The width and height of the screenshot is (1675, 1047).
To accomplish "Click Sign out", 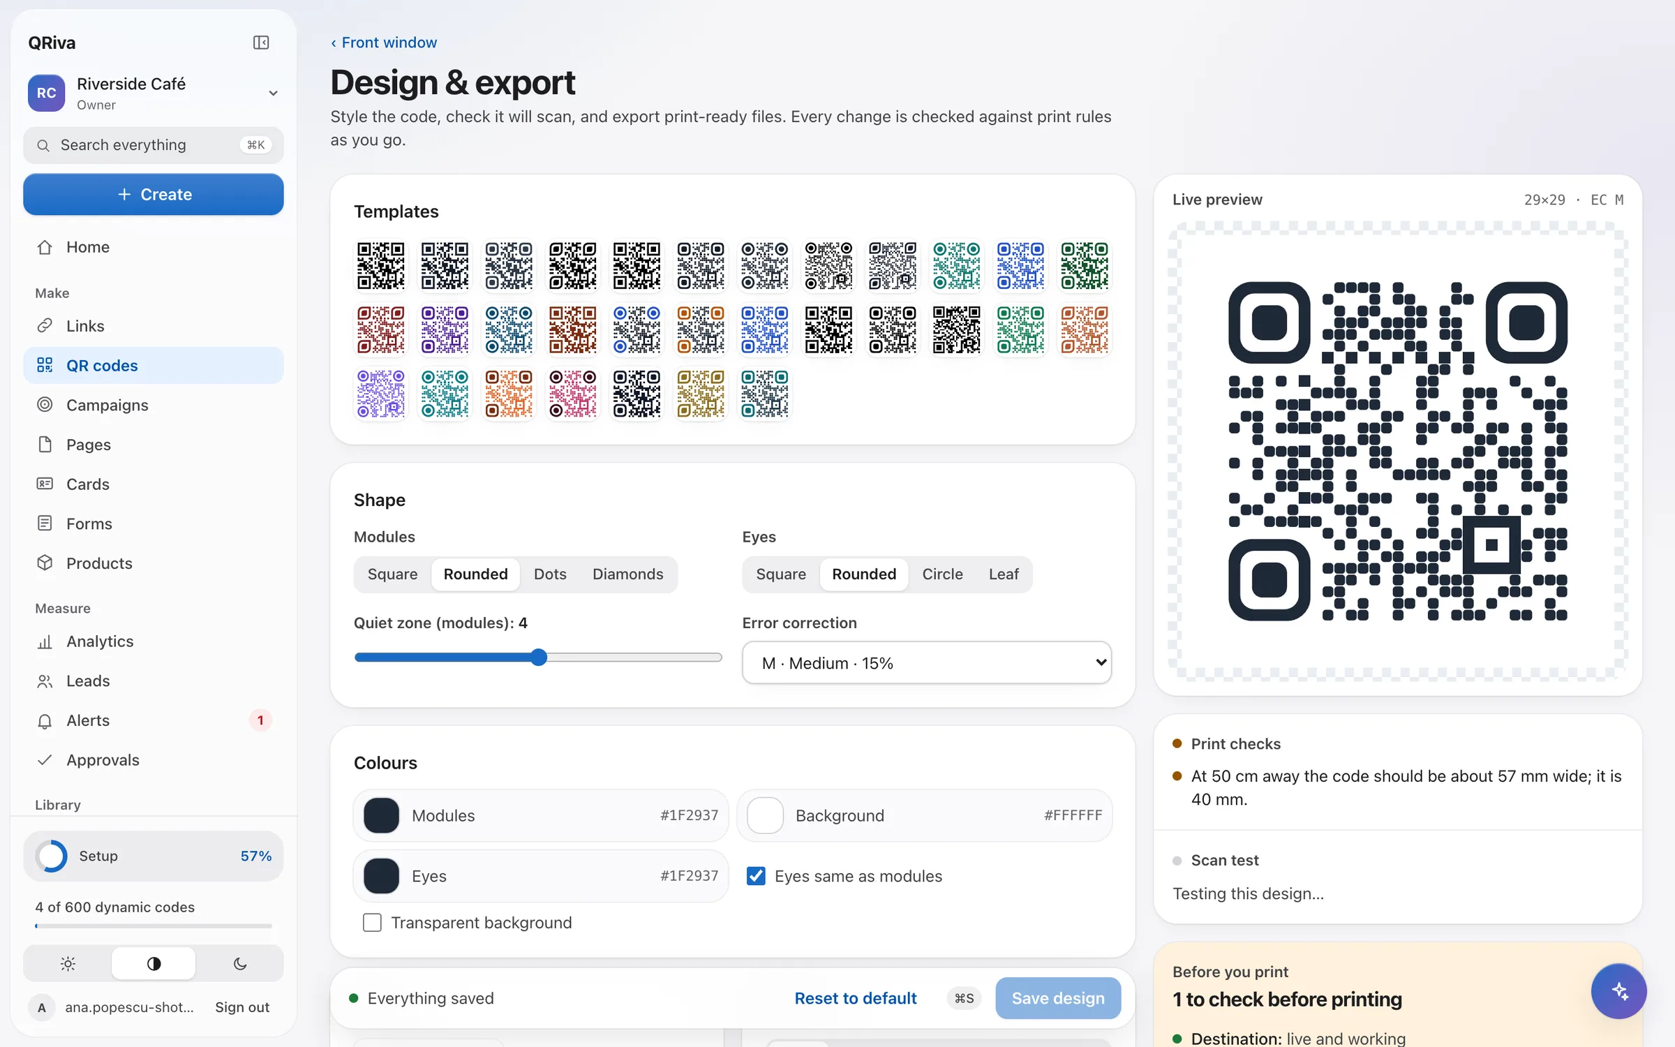I will (x=242, y=1007).
